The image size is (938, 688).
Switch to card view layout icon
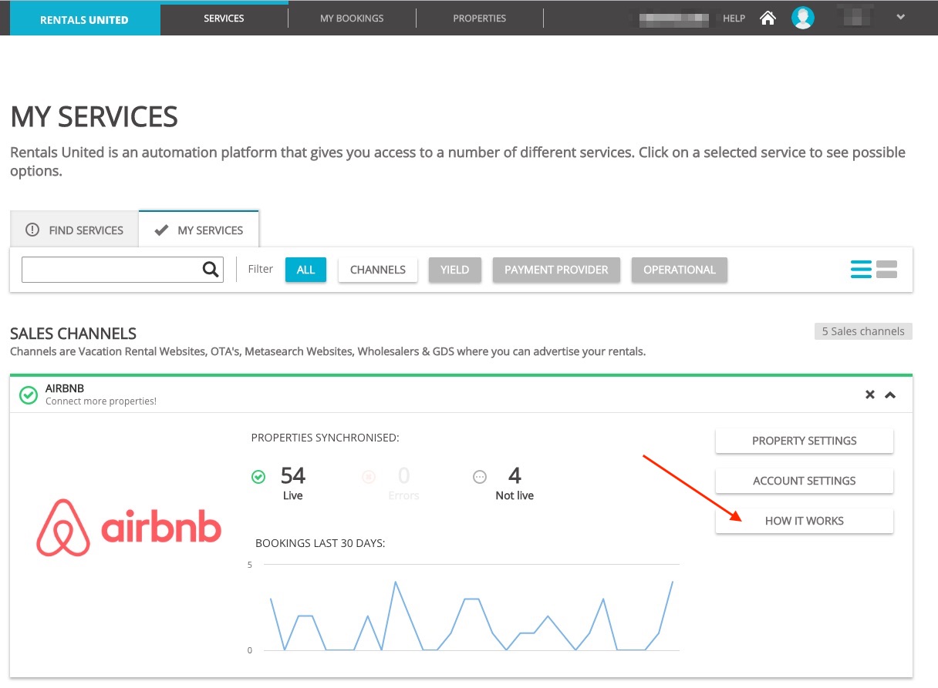[x=887, y=269]
